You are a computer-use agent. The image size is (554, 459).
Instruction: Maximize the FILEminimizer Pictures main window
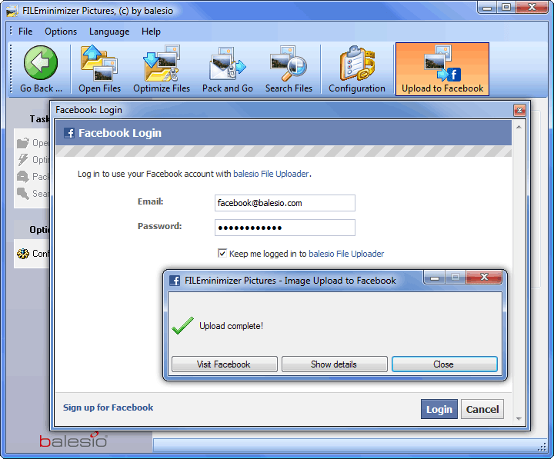(x=506, y=8)
